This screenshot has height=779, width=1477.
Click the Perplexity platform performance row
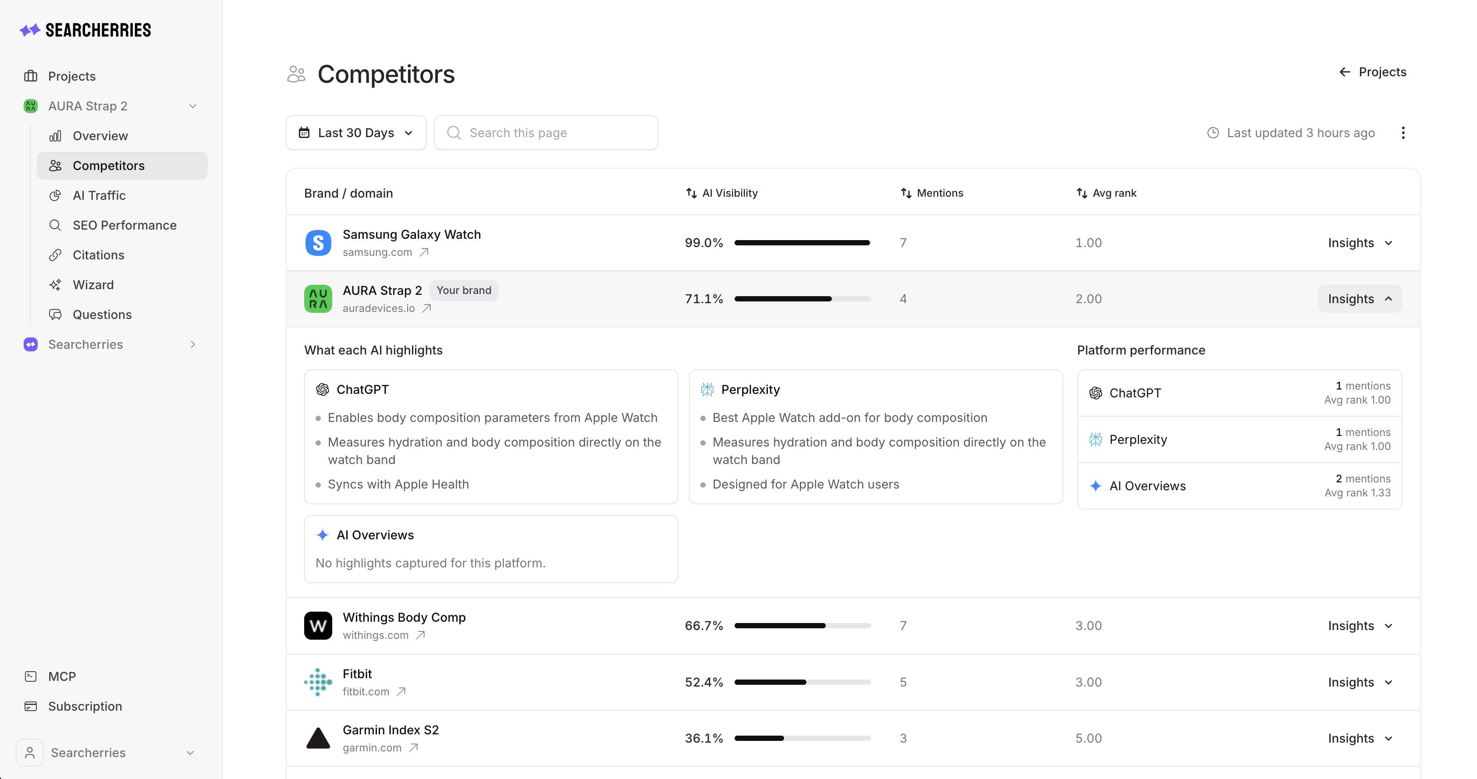pyautogui.click(x=1239, y=439)
